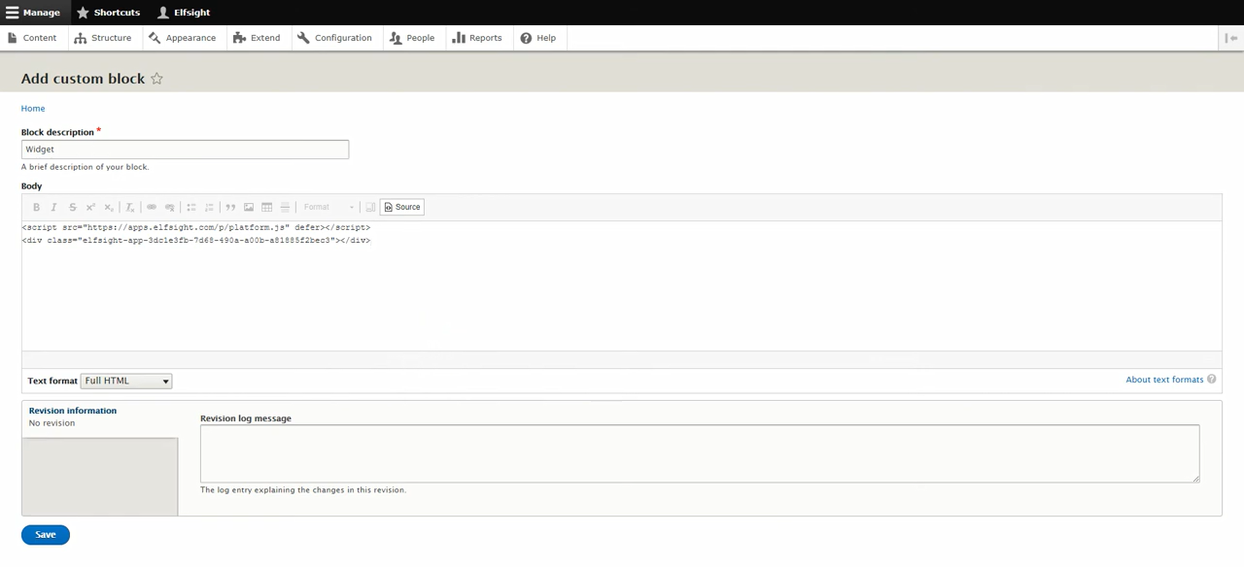This screenshot has height=567, width=1244.
Task: Insert a block quote
Action: pyautogui.click(x=230, y=207)
